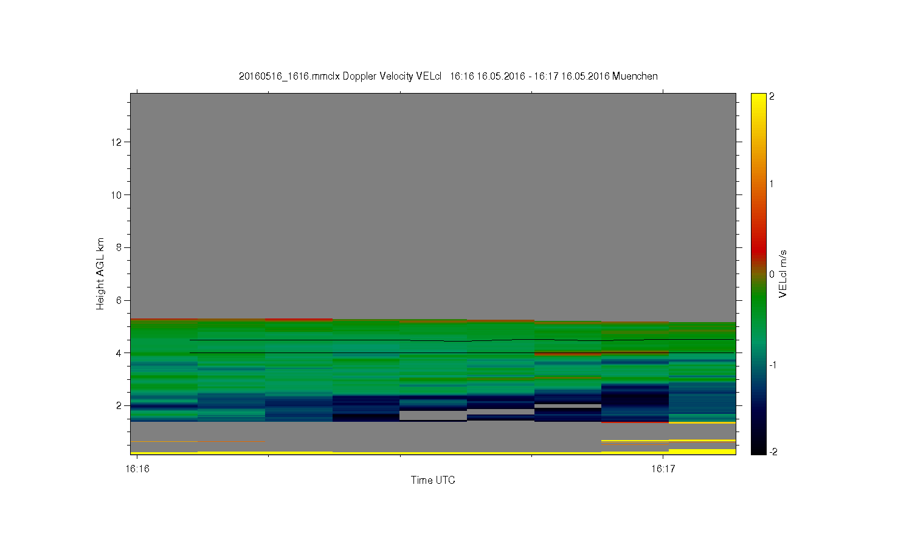Viewport: 912px width, 547px height.
Task: Click the height tick label 10
Action: (117, 194)
